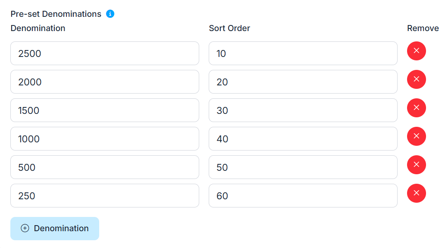Edit the sort order value 60
This screenshot has width=445, height=248.
pos(303,196)
